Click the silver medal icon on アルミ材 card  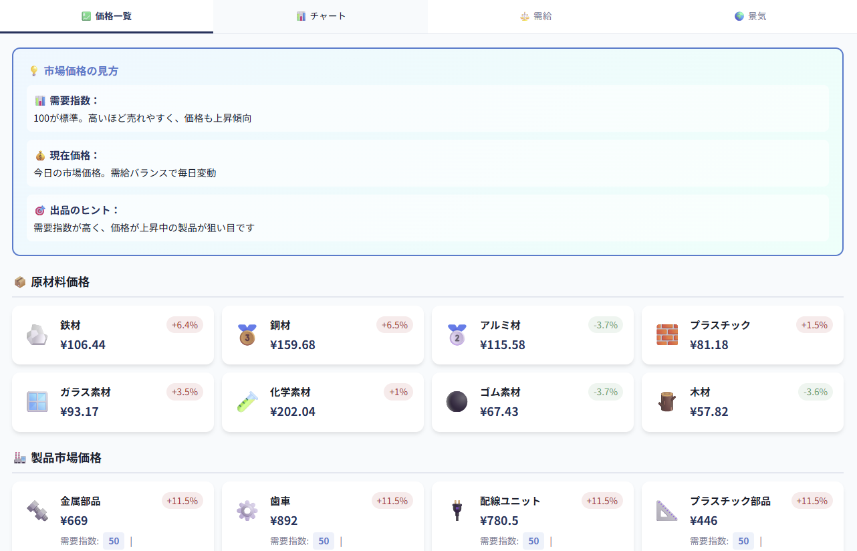457,335
